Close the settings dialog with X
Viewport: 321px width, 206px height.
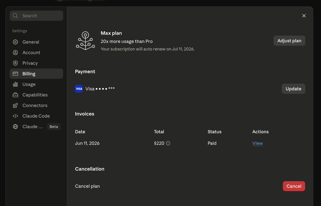304,16
